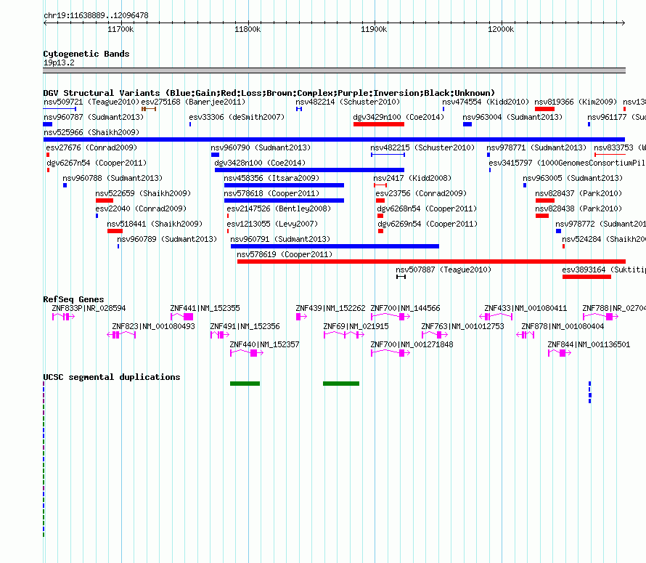
Task: Click the red nsv819366 bar
Action: pos(544,109)
